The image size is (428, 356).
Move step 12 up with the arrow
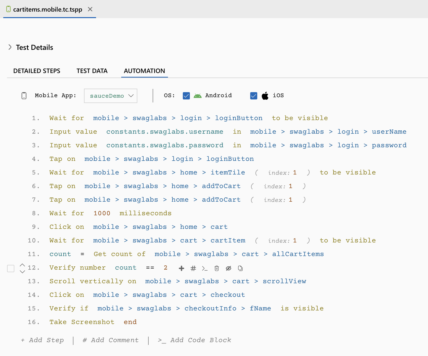(x=22, y=265)
